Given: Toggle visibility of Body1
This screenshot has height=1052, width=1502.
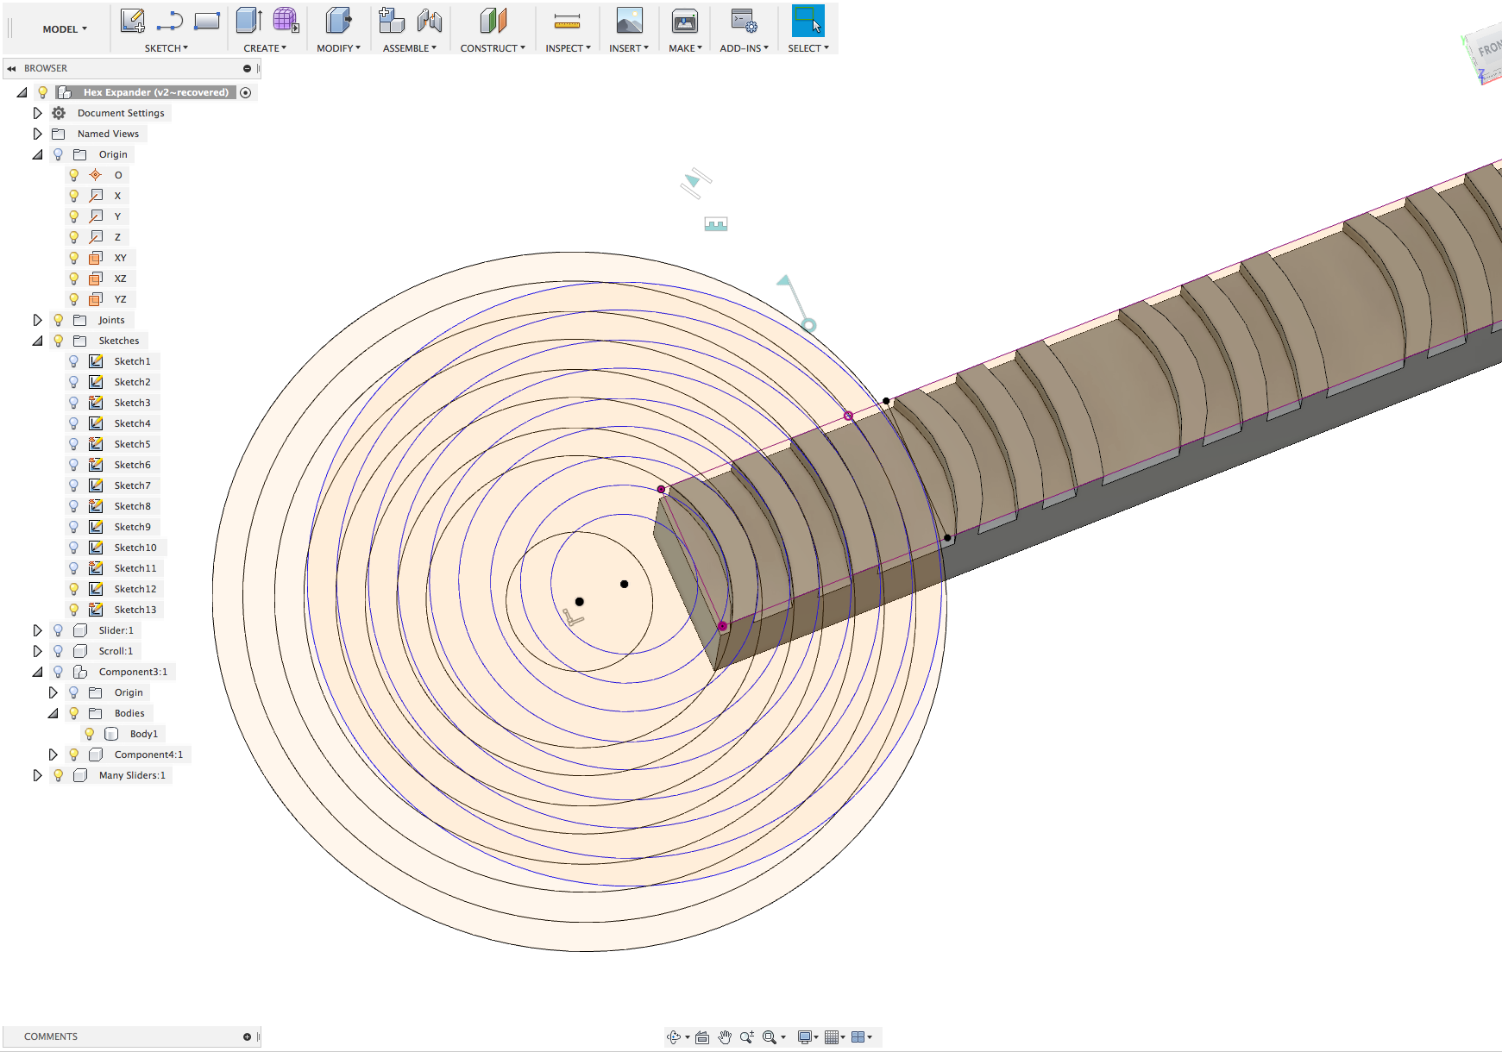Looking at the screenshot, I should tap(90, 734).
